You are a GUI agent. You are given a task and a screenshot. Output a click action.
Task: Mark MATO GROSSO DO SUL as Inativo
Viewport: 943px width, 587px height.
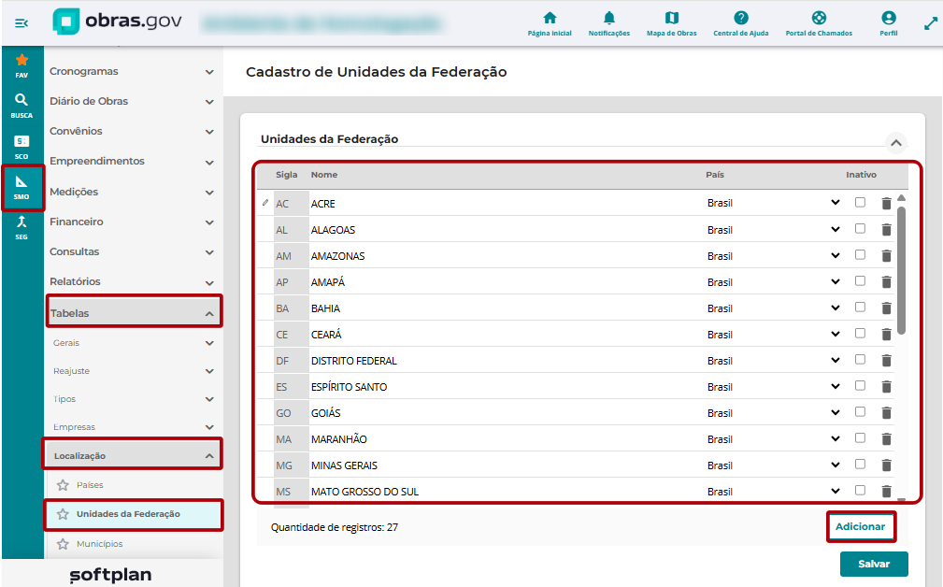(860, 490)
